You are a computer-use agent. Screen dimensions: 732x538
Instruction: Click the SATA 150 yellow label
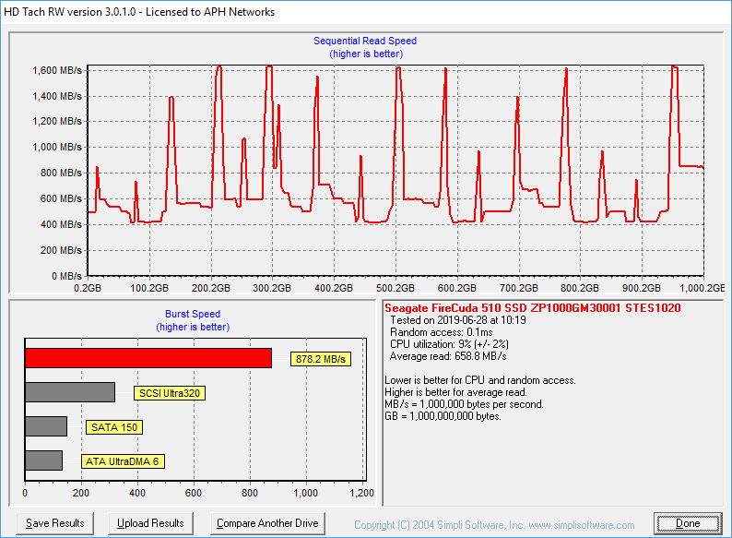pos(114,427)
